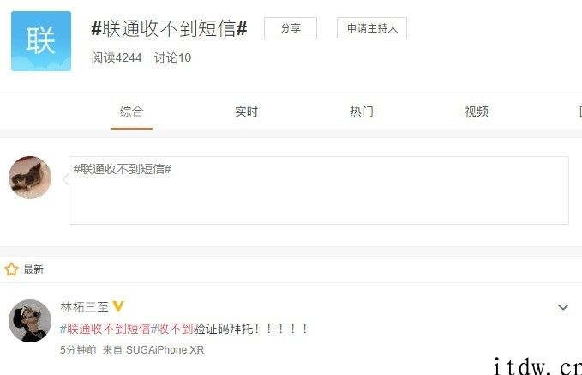The image size is (582, 375).
Task: Click the username 林柘三至
Action: tap(84, 307)
